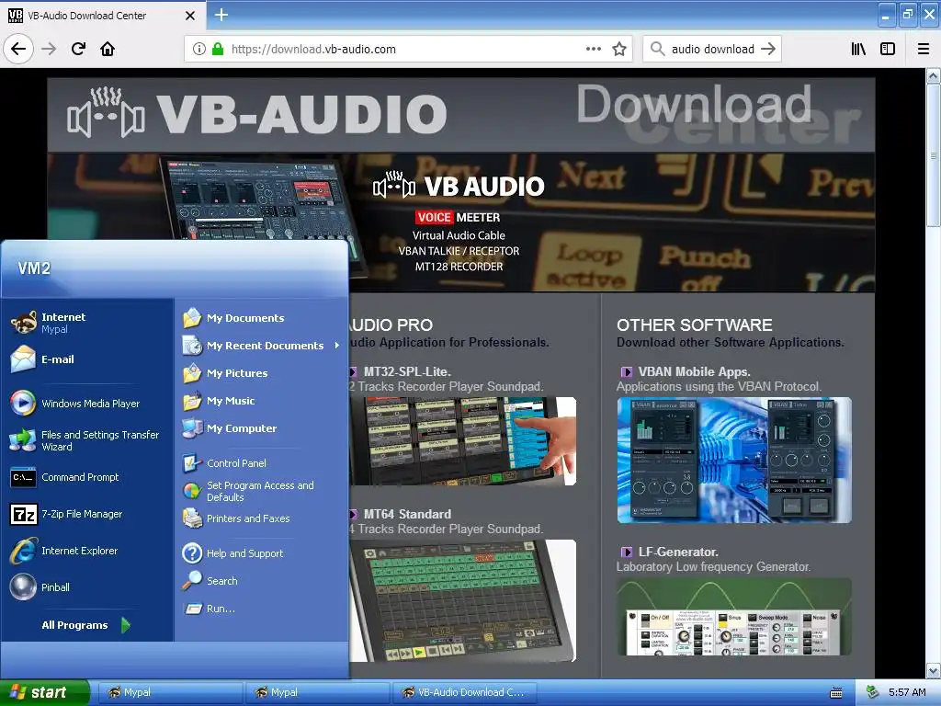Click the LF-Generator thumbnail image
This screenshot has height=706, width=941.
pyautogui.click(x=734, y=617)
